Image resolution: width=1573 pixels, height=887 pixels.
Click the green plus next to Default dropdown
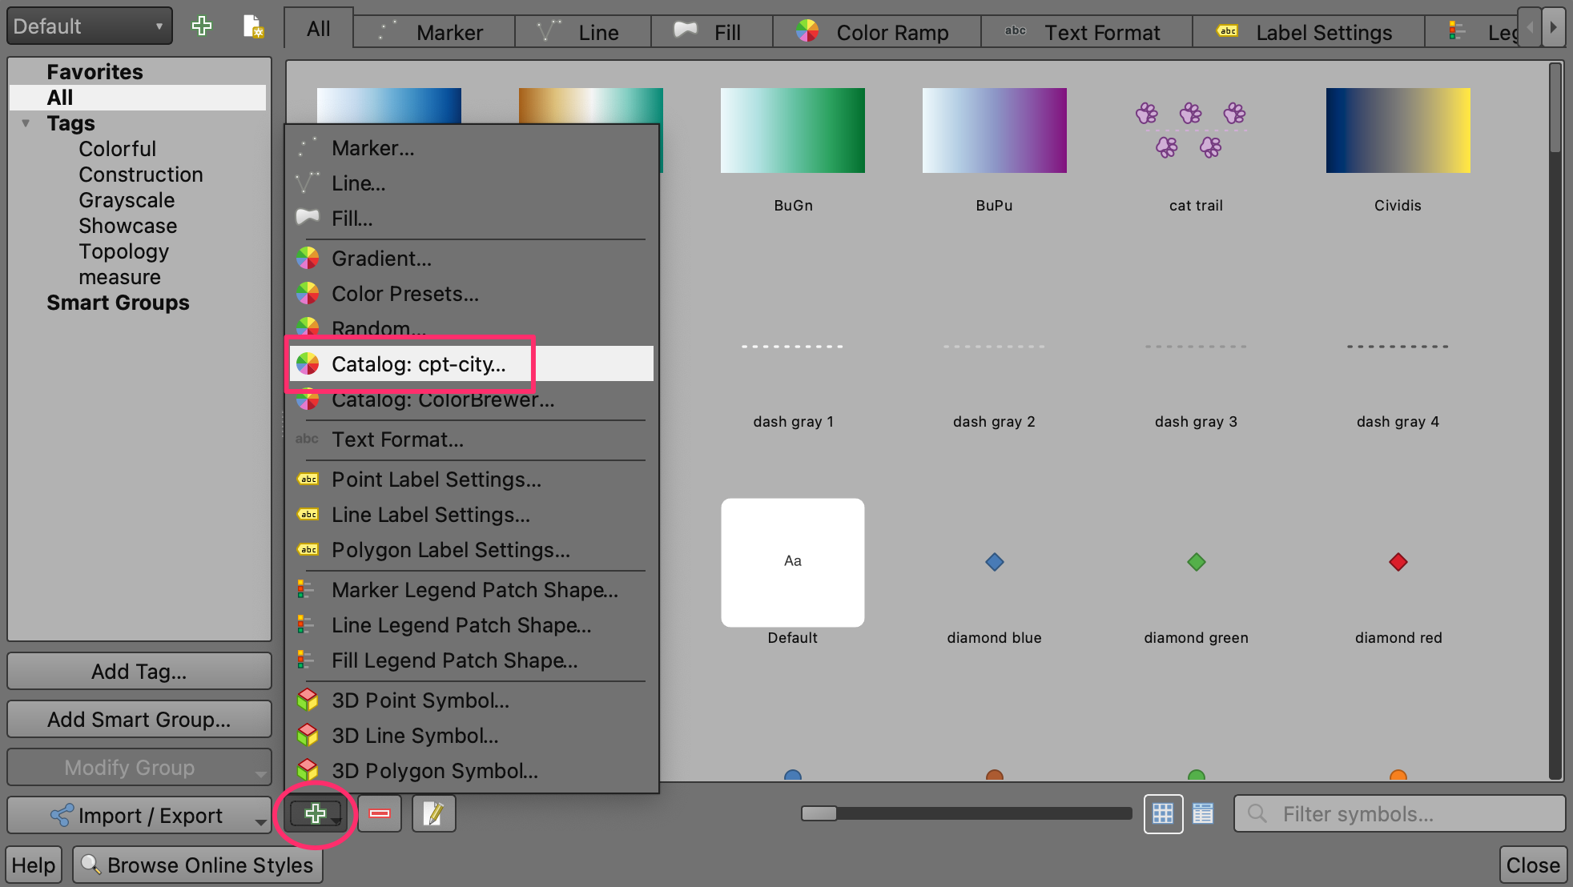click(x=202, y=26)
